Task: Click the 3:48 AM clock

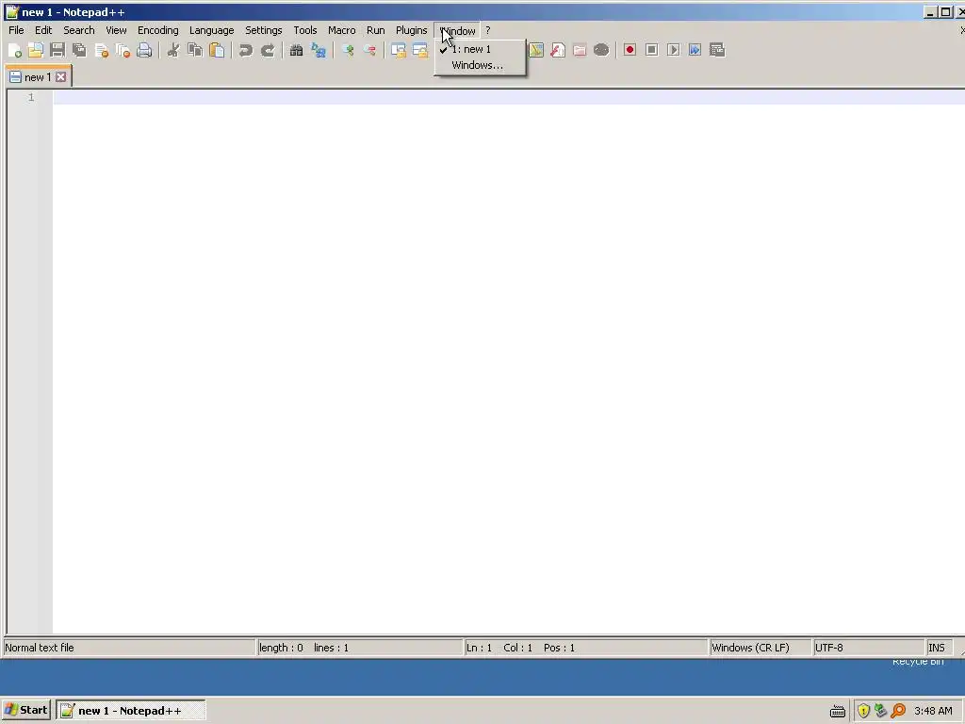Action: [x=933, y=711]
